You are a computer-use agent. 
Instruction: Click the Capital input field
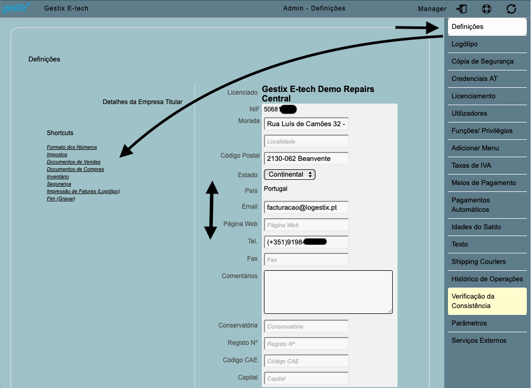pyautogui.click(x=306, y=378)
